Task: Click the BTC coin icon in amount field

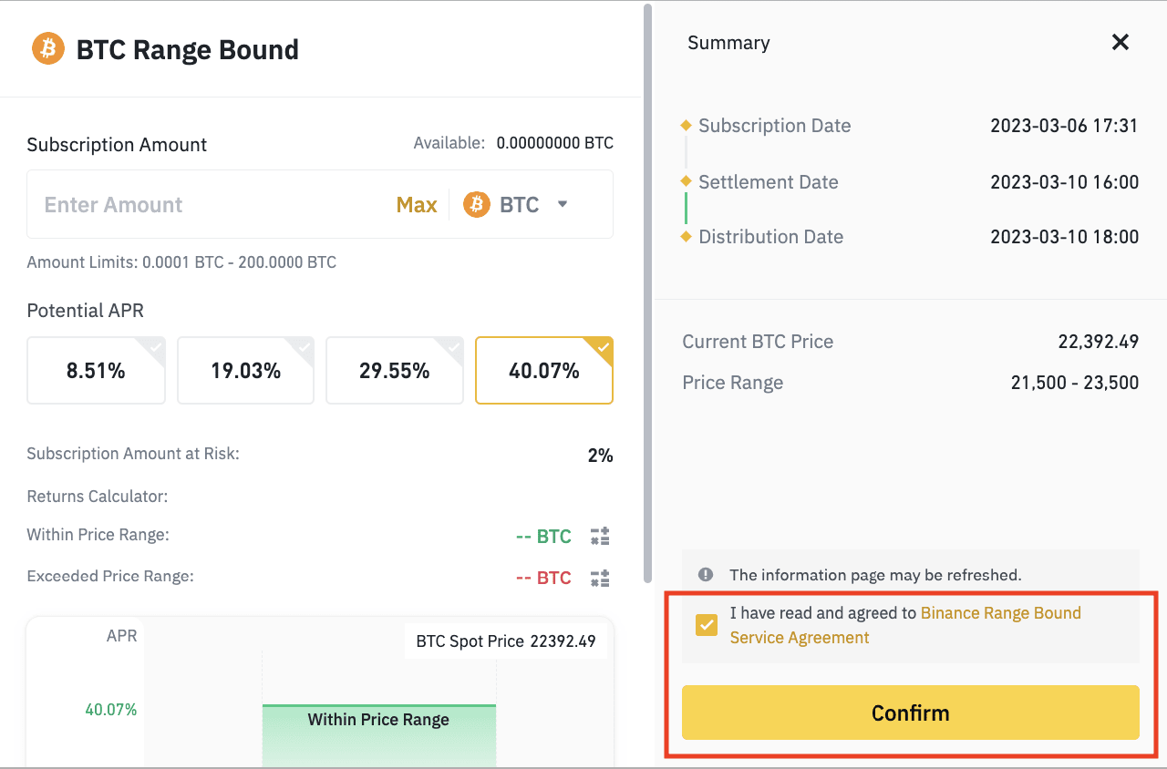Action: (x=476, y=205)
